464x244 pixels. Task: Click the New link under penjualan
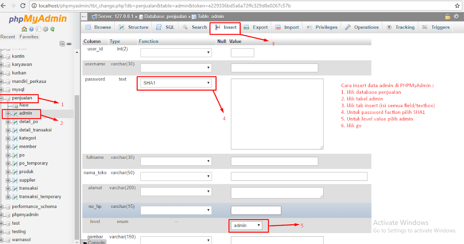click(24, 105)
